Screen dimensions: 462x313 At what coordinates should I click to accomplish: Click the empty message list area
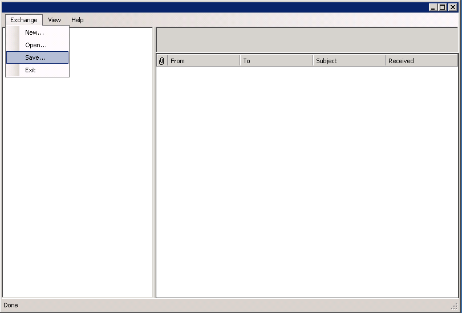coord(307,182)
